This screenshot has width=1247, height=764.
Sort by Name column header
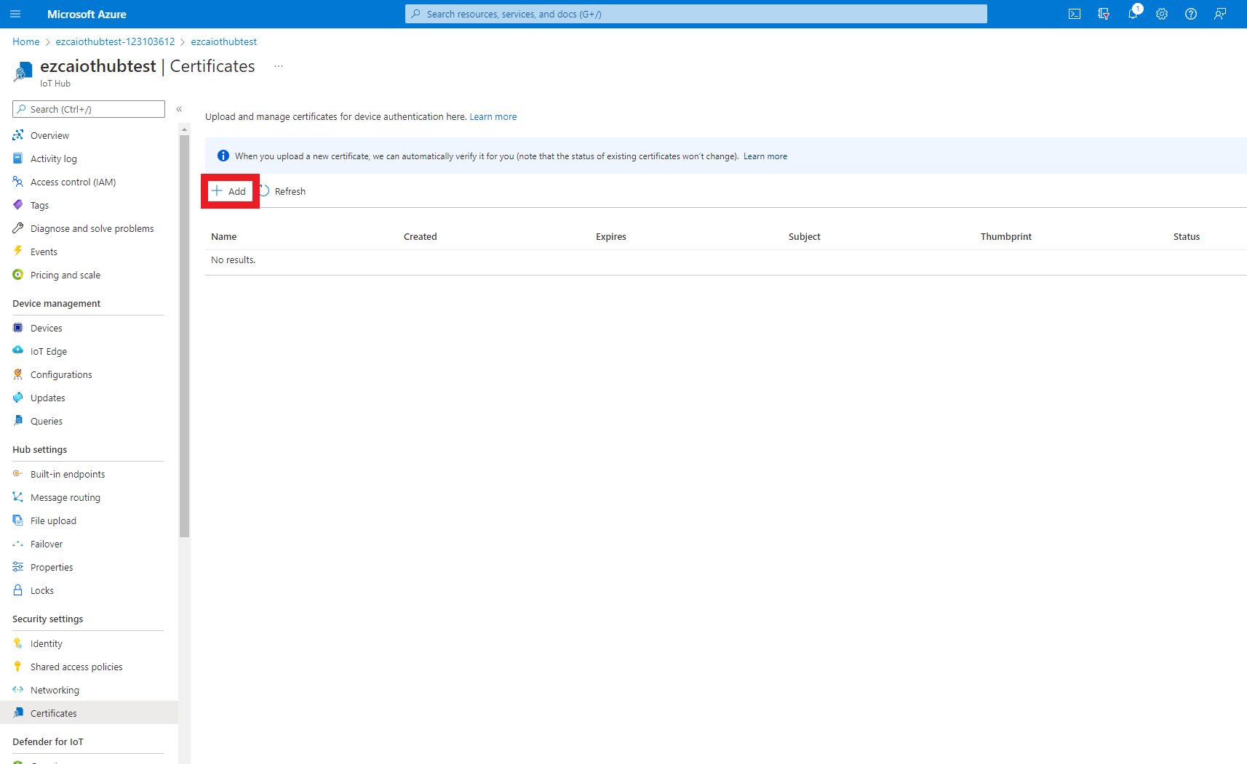click(x=224, y=236)
